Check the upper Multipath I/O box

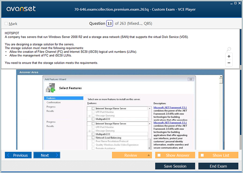click(x=93, y=119)
